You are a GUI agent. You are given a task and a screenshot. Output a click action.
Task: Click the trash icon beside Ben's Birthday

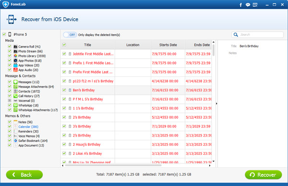pyautogui.click(x=70, y=90)
